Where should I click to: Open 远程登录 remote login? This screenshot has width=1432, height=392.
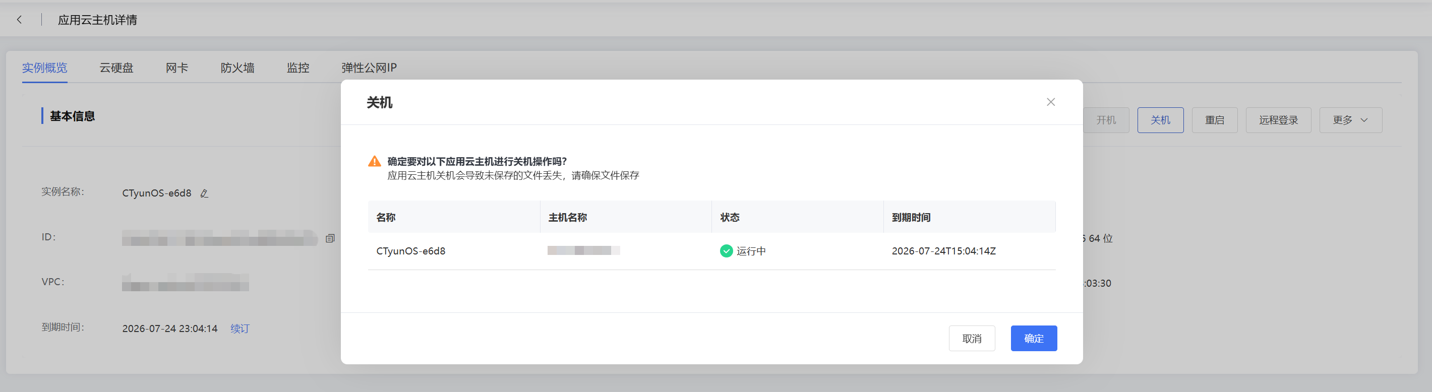pos(1278,120)
